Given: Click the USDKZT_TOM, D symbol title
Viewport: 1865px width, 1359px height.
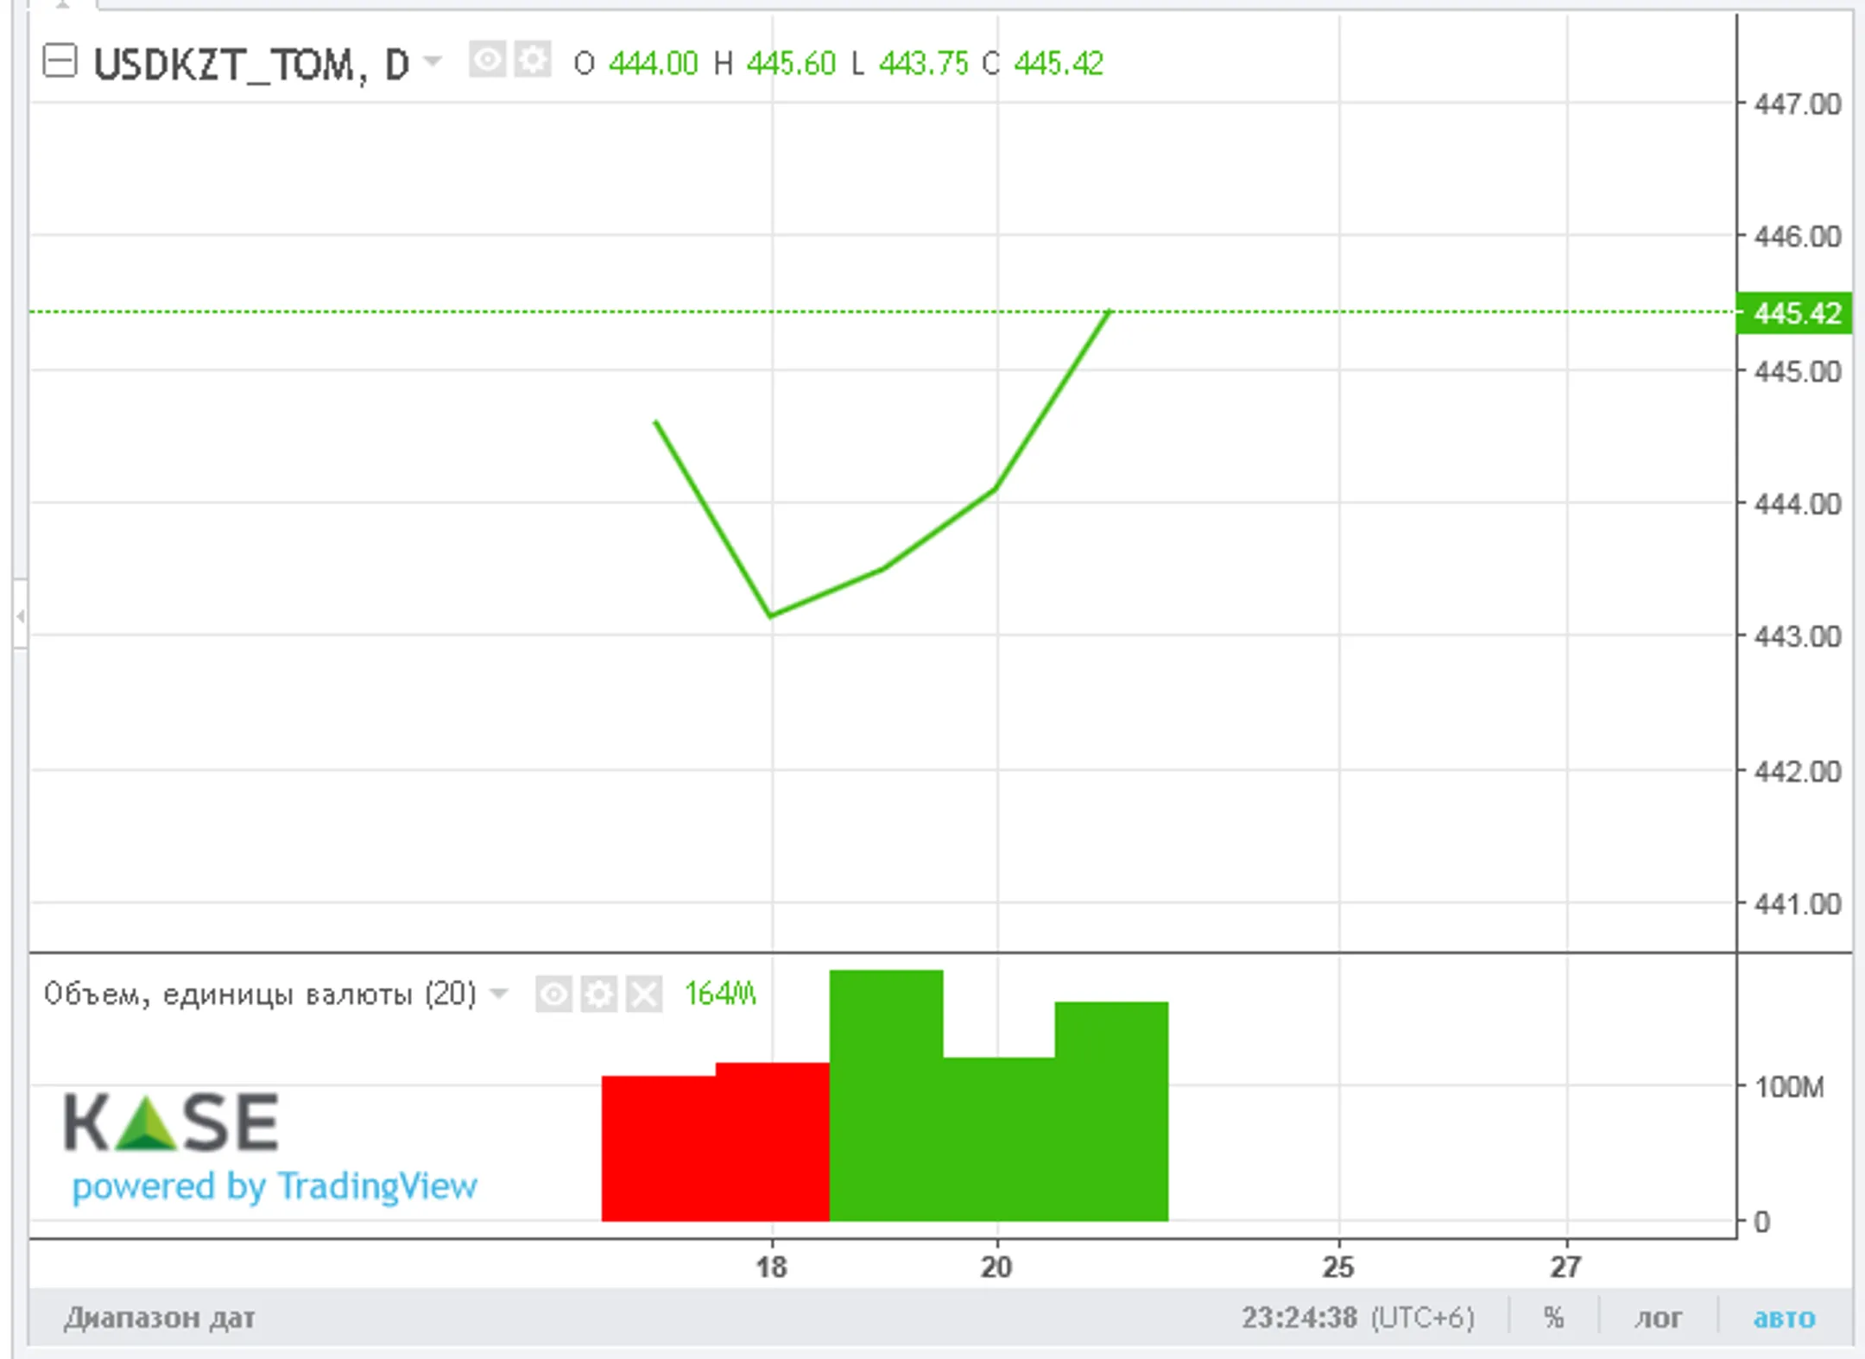Looking at the screenshot, I should tap(251, 64).
